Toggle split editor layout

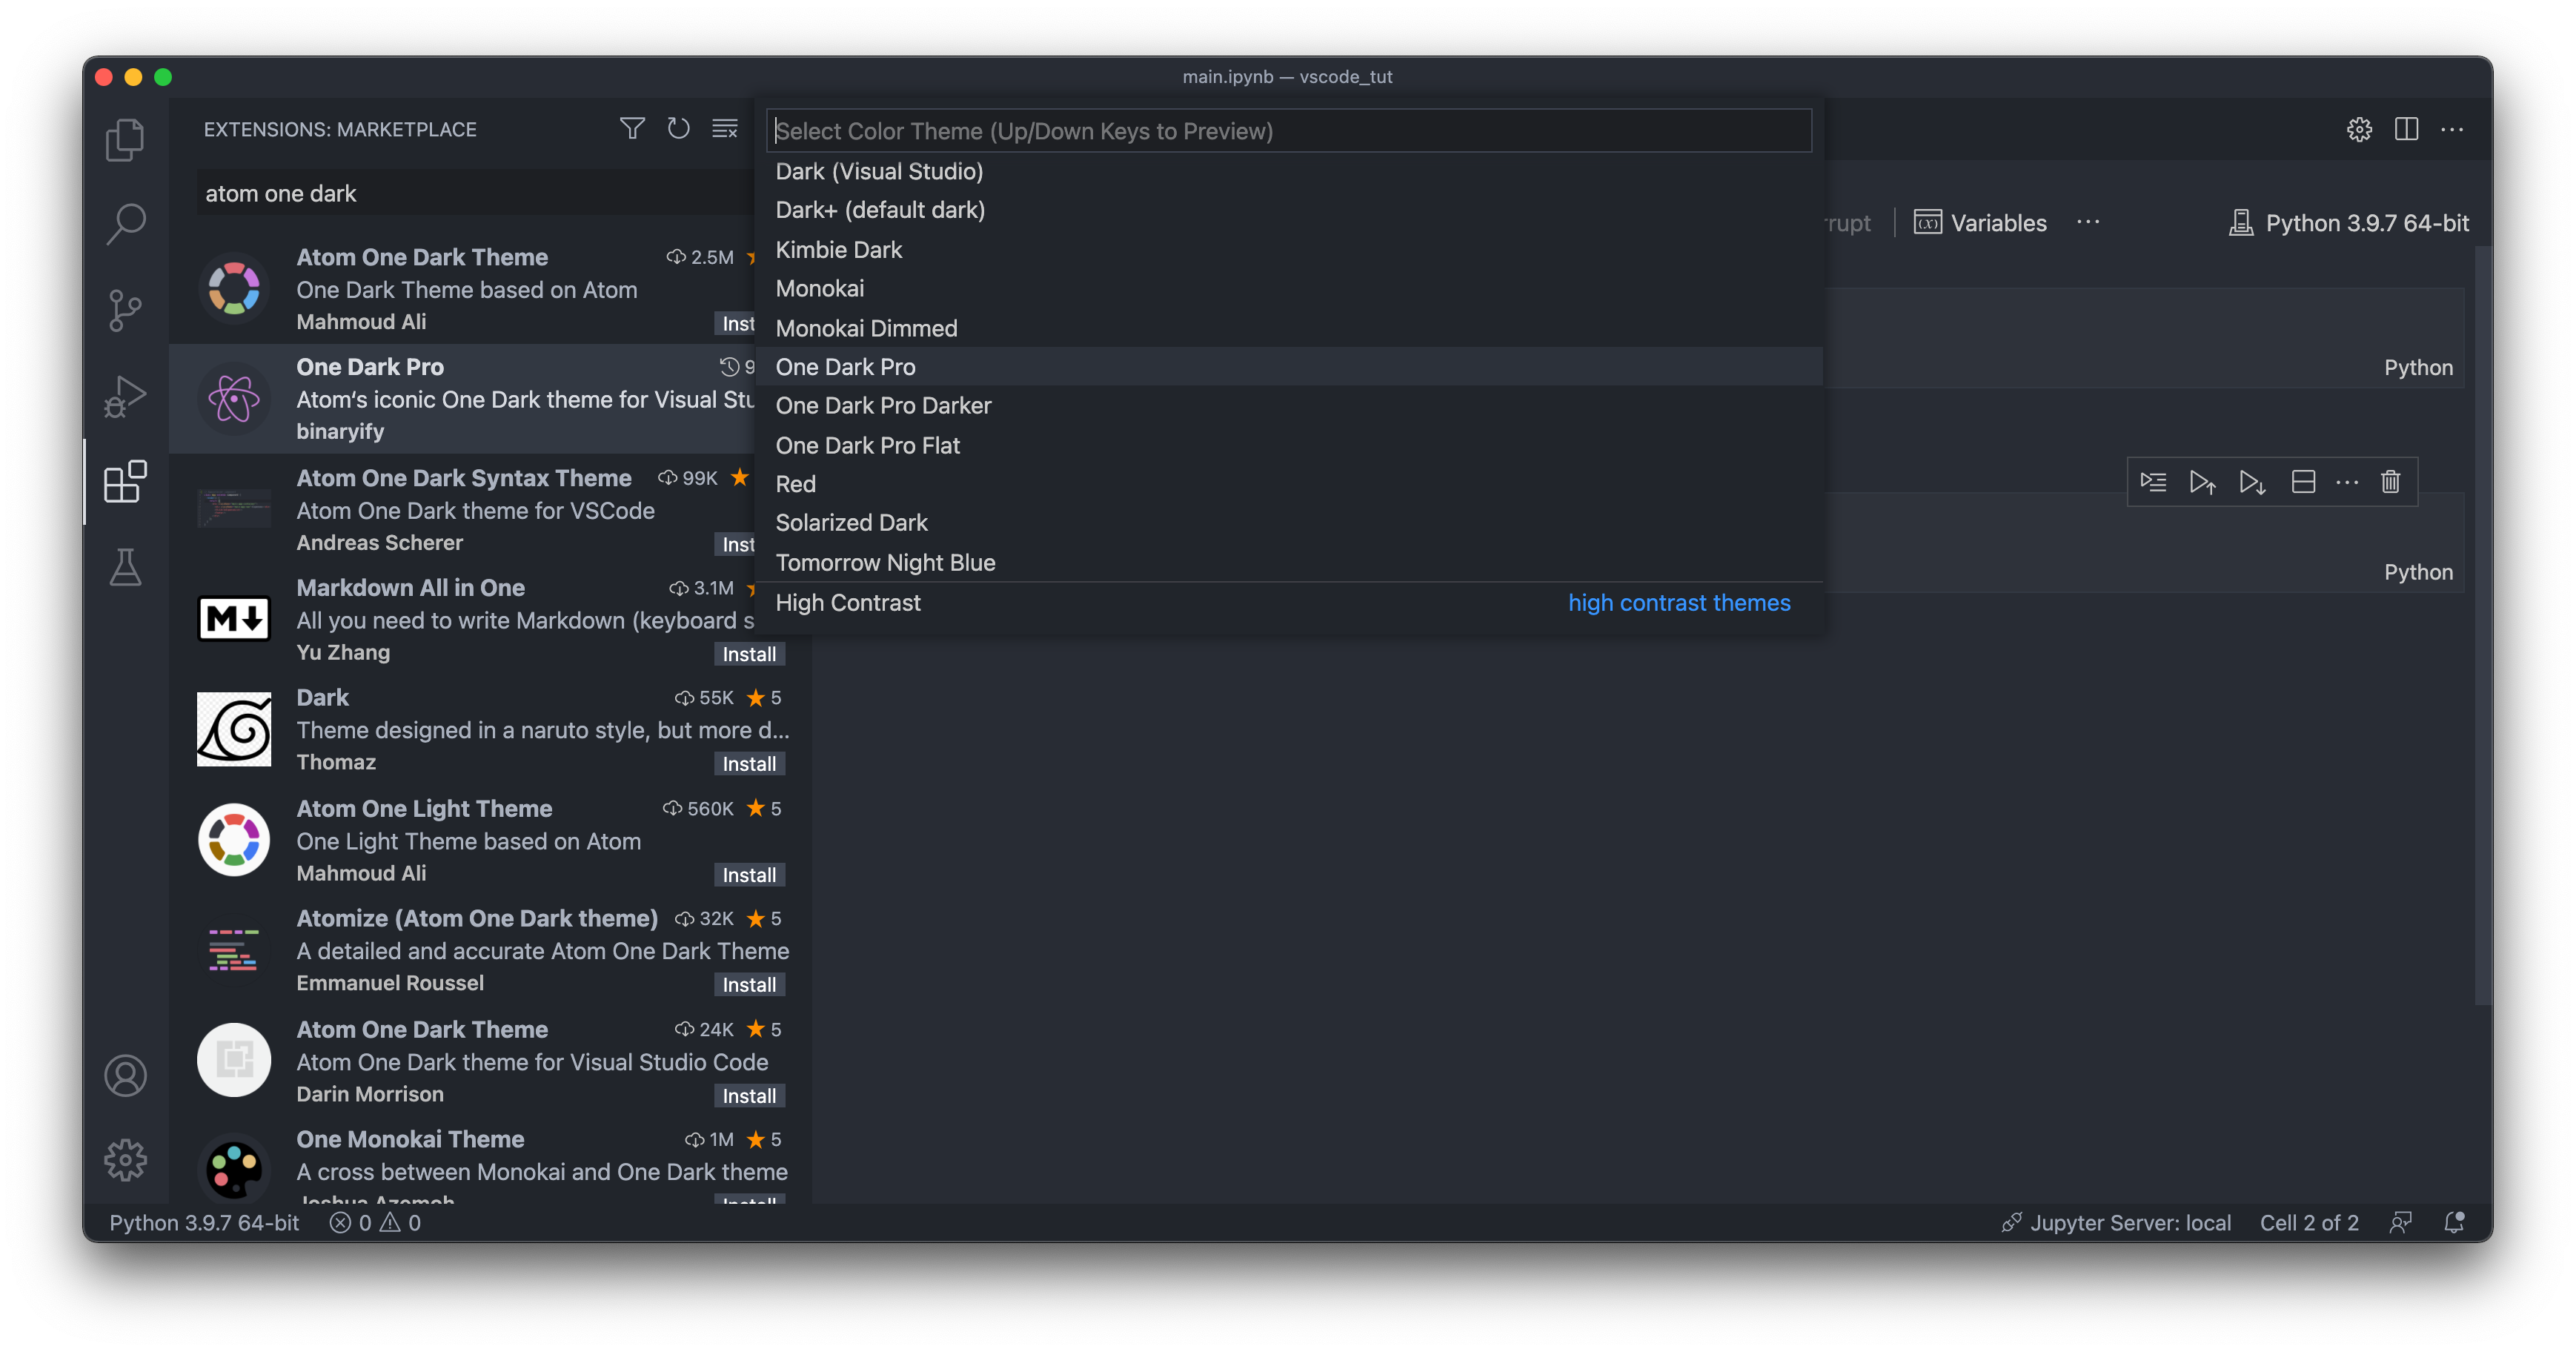click(x=2406, y=129)
